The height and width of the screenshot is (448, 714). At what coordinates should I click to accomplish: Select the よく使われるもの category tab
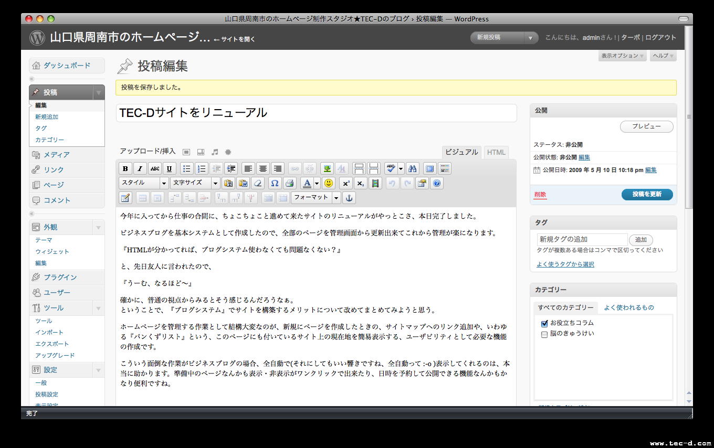(629, 307)
